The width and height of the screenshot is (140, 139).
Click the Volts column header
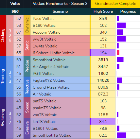point(15,4)
